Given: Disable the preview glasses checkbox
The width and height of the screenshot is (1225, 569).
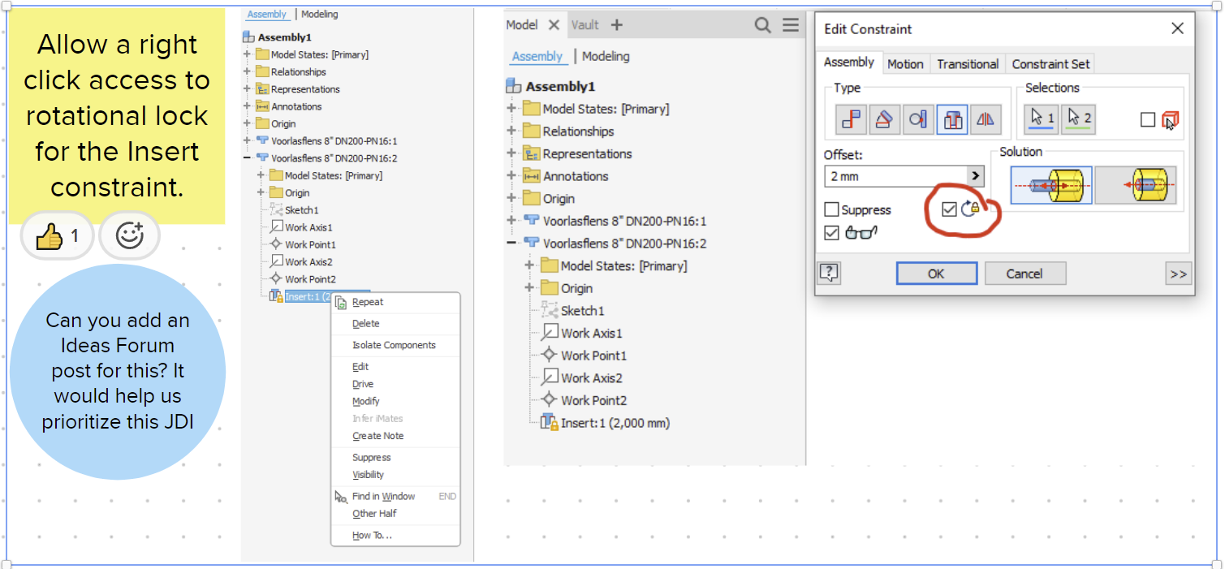Looking at the screenshot, I should 831,233.
